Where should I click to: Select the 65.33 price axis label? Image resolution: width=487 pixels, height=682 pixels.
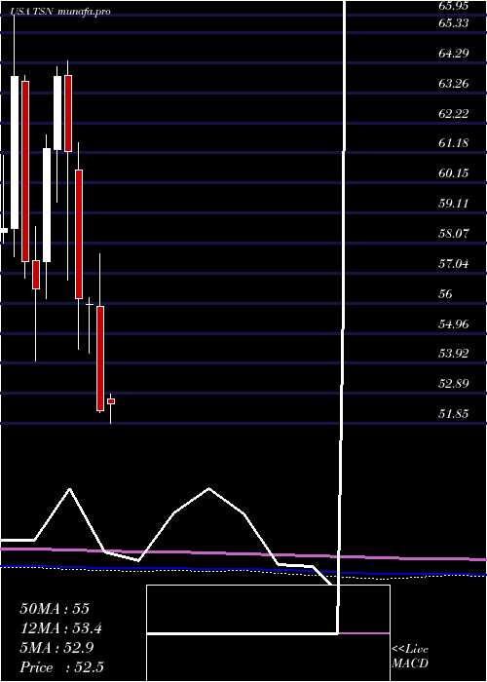point(455,23)
